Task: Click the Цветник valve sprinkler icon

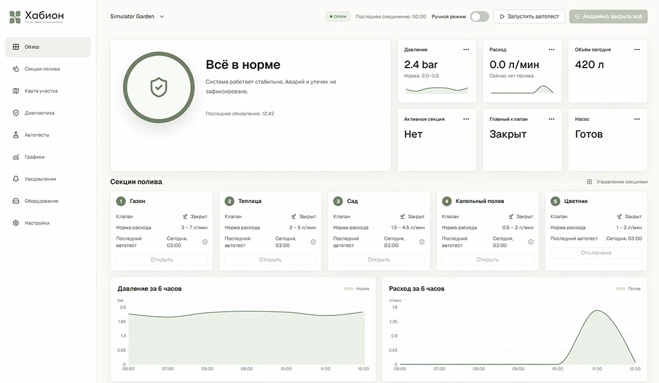Action: point(619,217)
